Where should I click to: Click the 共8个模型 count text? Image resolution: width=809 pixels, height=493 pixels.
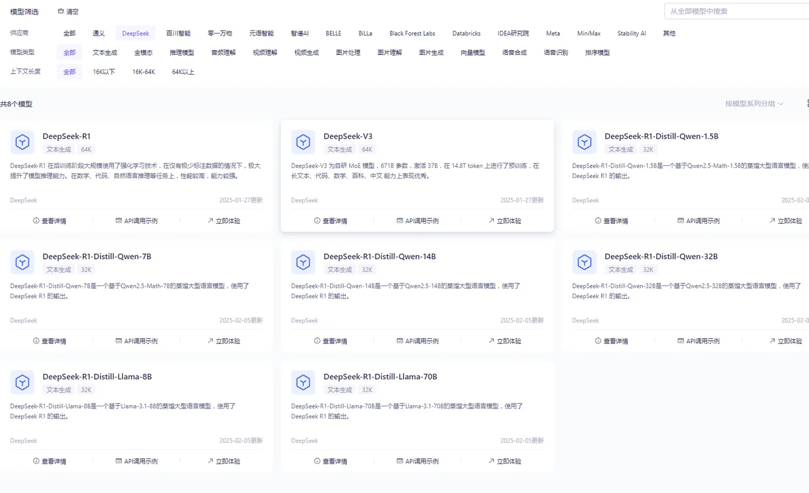click(16, 104)
